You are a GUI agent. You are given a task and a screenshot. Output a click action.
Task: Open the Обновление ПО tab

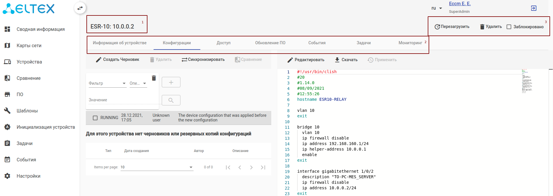pos(270,43)
